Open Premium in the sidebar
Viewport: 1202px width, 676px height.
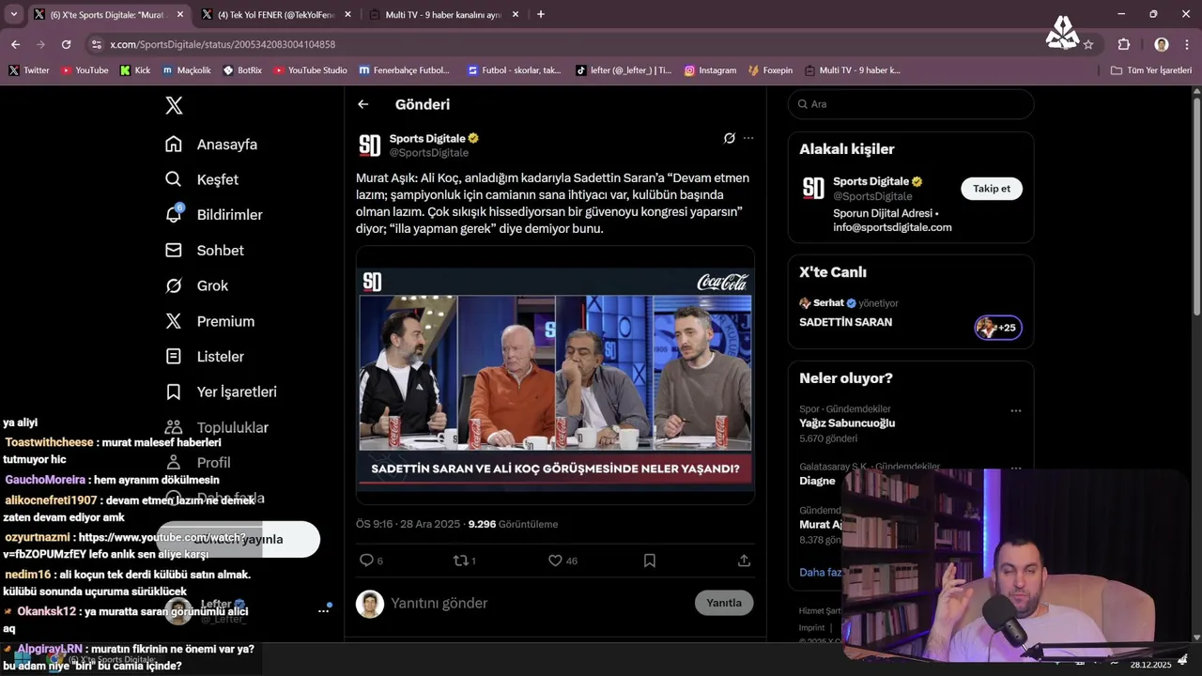tap(209, 321)
